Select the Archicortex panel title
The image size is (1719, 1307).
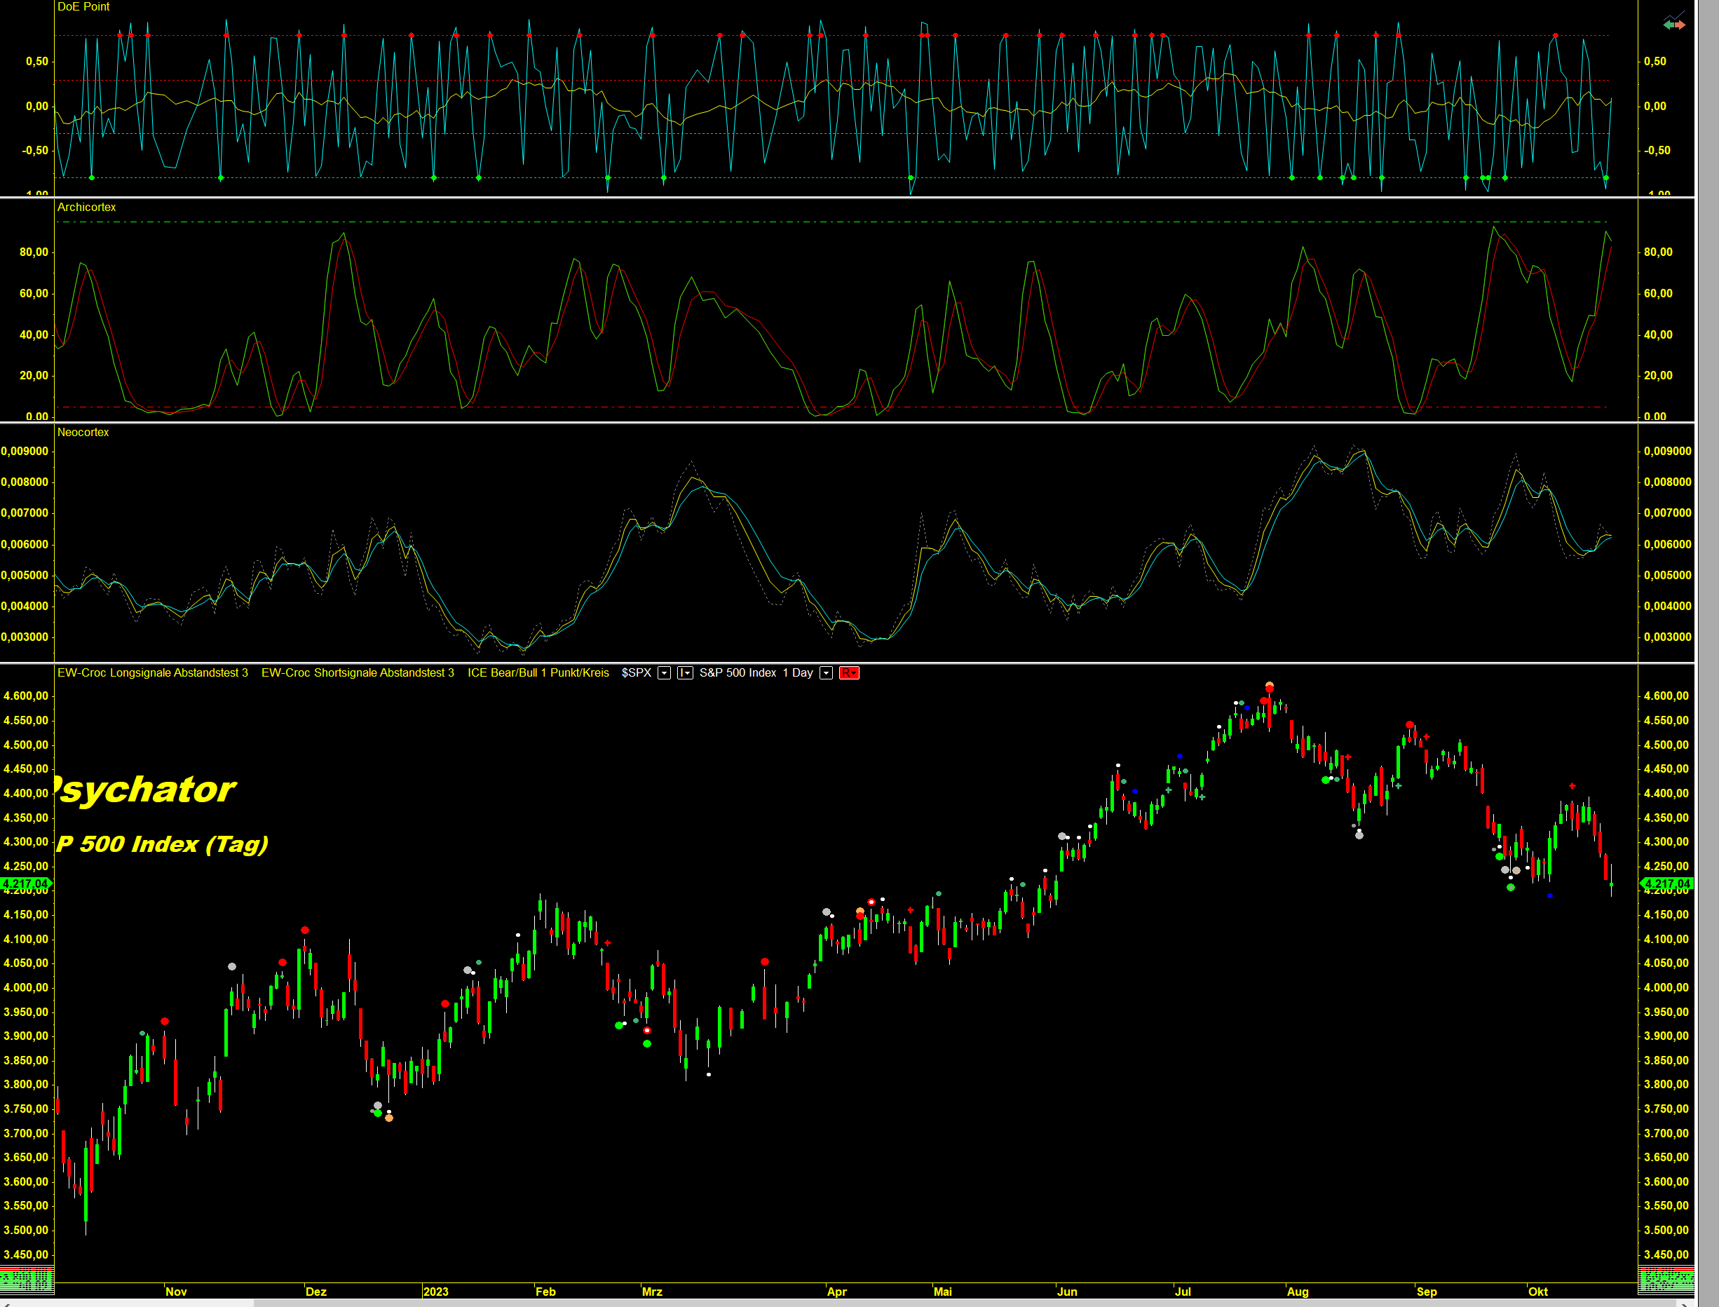pyautogui.click(x=86, y=207)
